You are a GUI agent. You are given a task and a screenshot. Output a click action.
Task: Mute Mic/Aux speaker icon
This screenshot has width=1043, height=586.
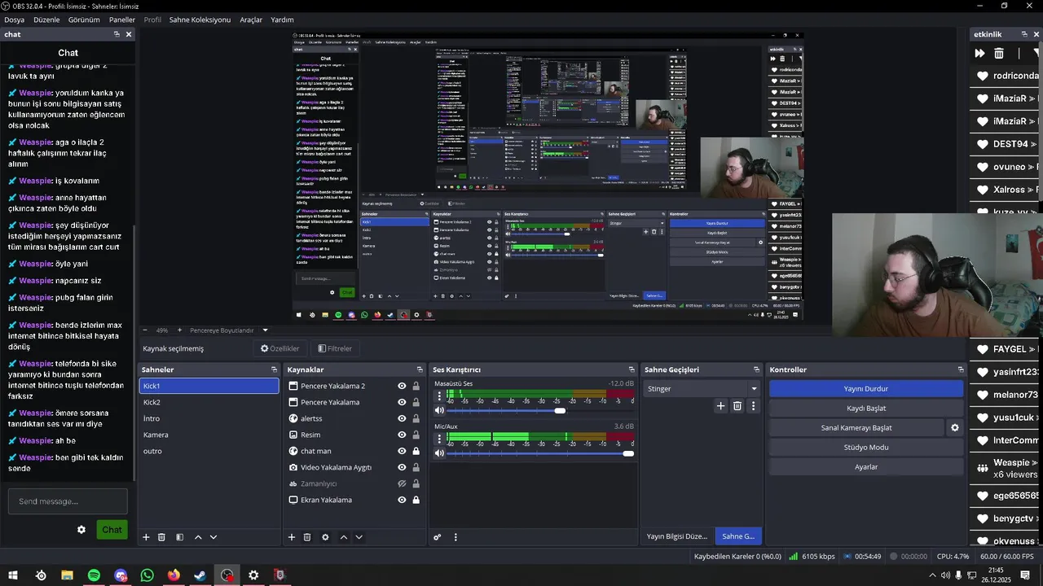click(440, 453)
